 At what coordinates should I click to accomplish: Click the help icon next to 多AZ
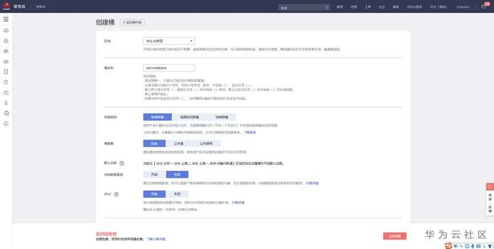tap(117, 194)
